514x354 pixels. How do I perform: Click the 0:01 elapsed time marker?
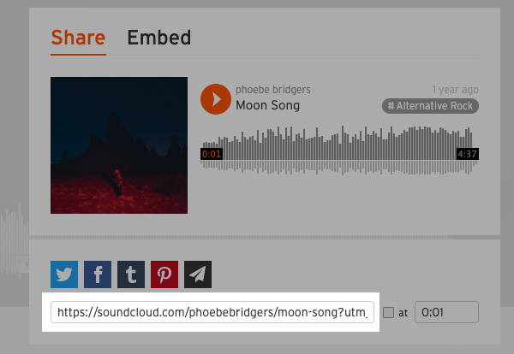coord(212,154)
